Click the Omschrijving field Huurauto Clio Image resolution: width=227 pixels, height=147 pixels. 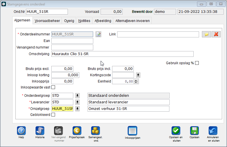pos(122,54)
